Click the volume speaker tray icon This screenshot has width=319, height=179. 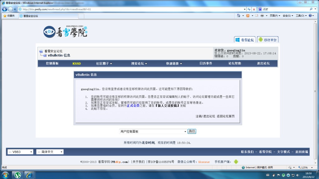298,175
